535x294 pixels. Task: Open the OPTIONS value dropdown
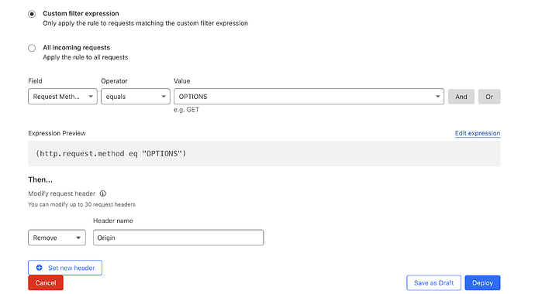coord(309,97)
